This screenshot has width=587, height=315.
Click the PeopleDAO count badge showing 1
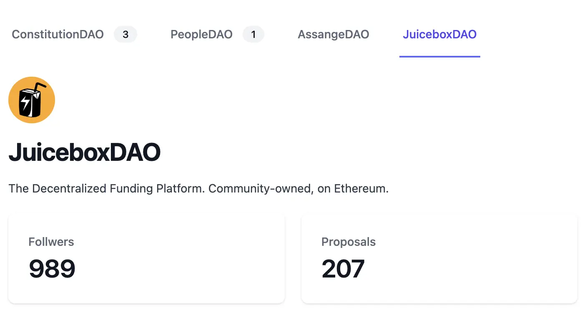(253, 34)
